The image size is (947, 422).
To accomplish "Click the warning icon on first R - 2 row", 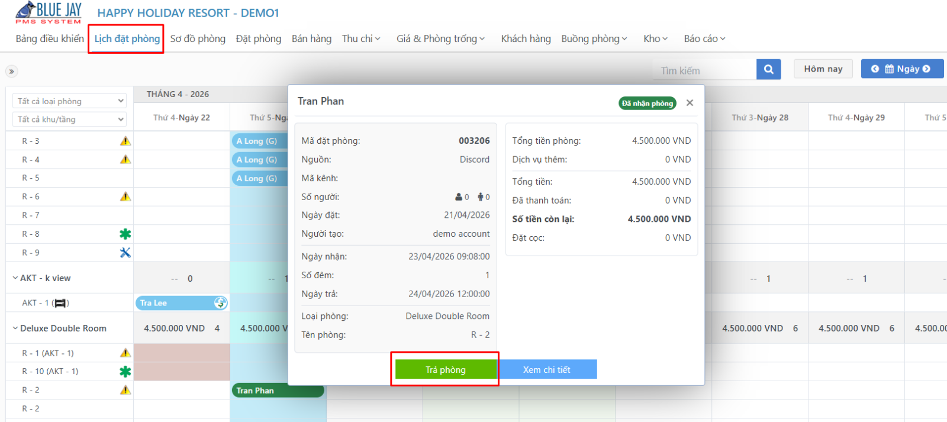I will pos(125,390).
